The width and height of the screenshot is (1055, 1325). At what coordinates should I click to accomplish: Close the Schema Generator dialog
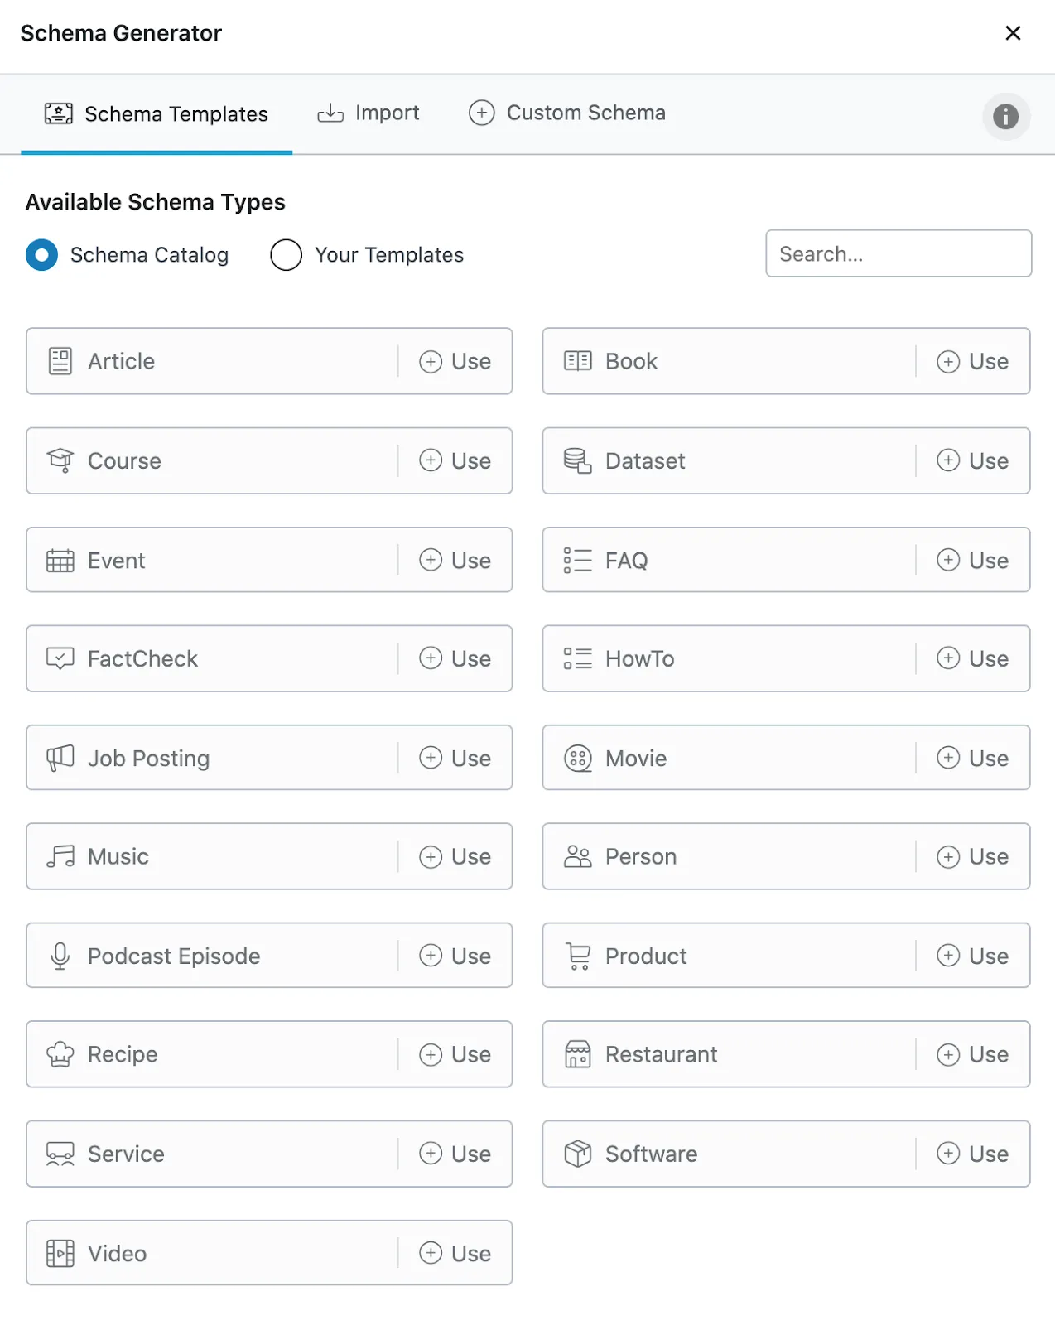pyautogui.click(x=1013, y=33)
